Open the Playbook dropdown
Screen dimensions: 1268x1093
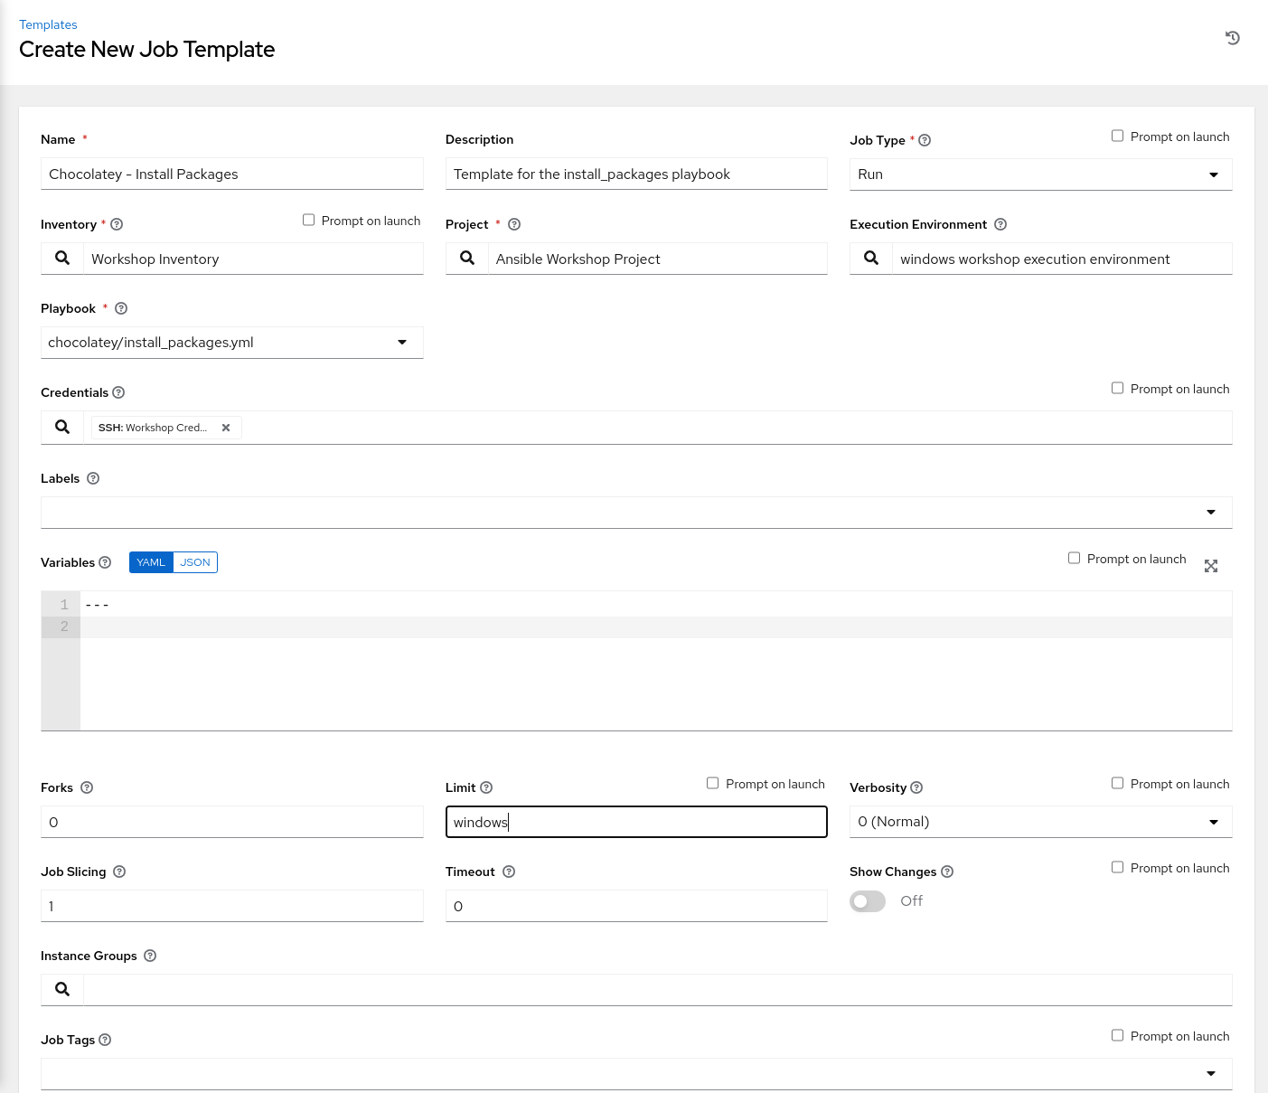click(x=231, y=343)
